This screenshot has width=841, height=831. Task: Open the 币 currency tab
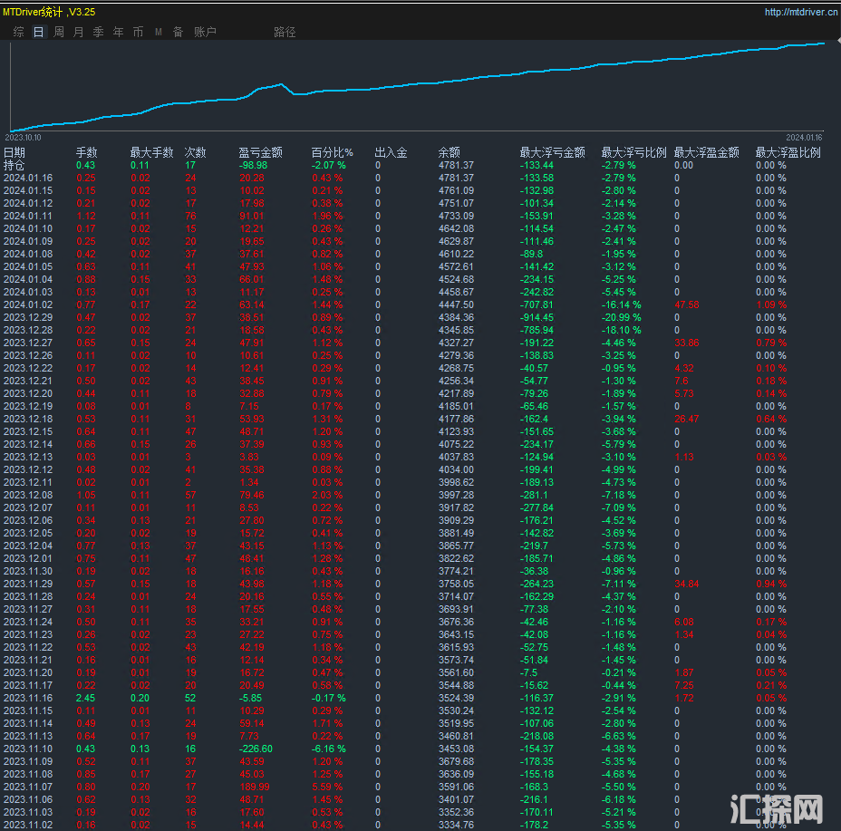[138, 32]
